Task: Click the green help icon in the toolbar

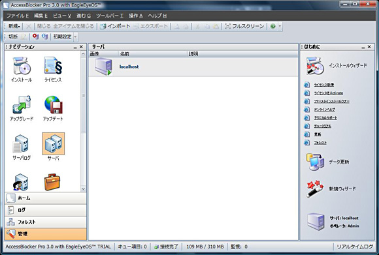Action: tap(272, 26)
